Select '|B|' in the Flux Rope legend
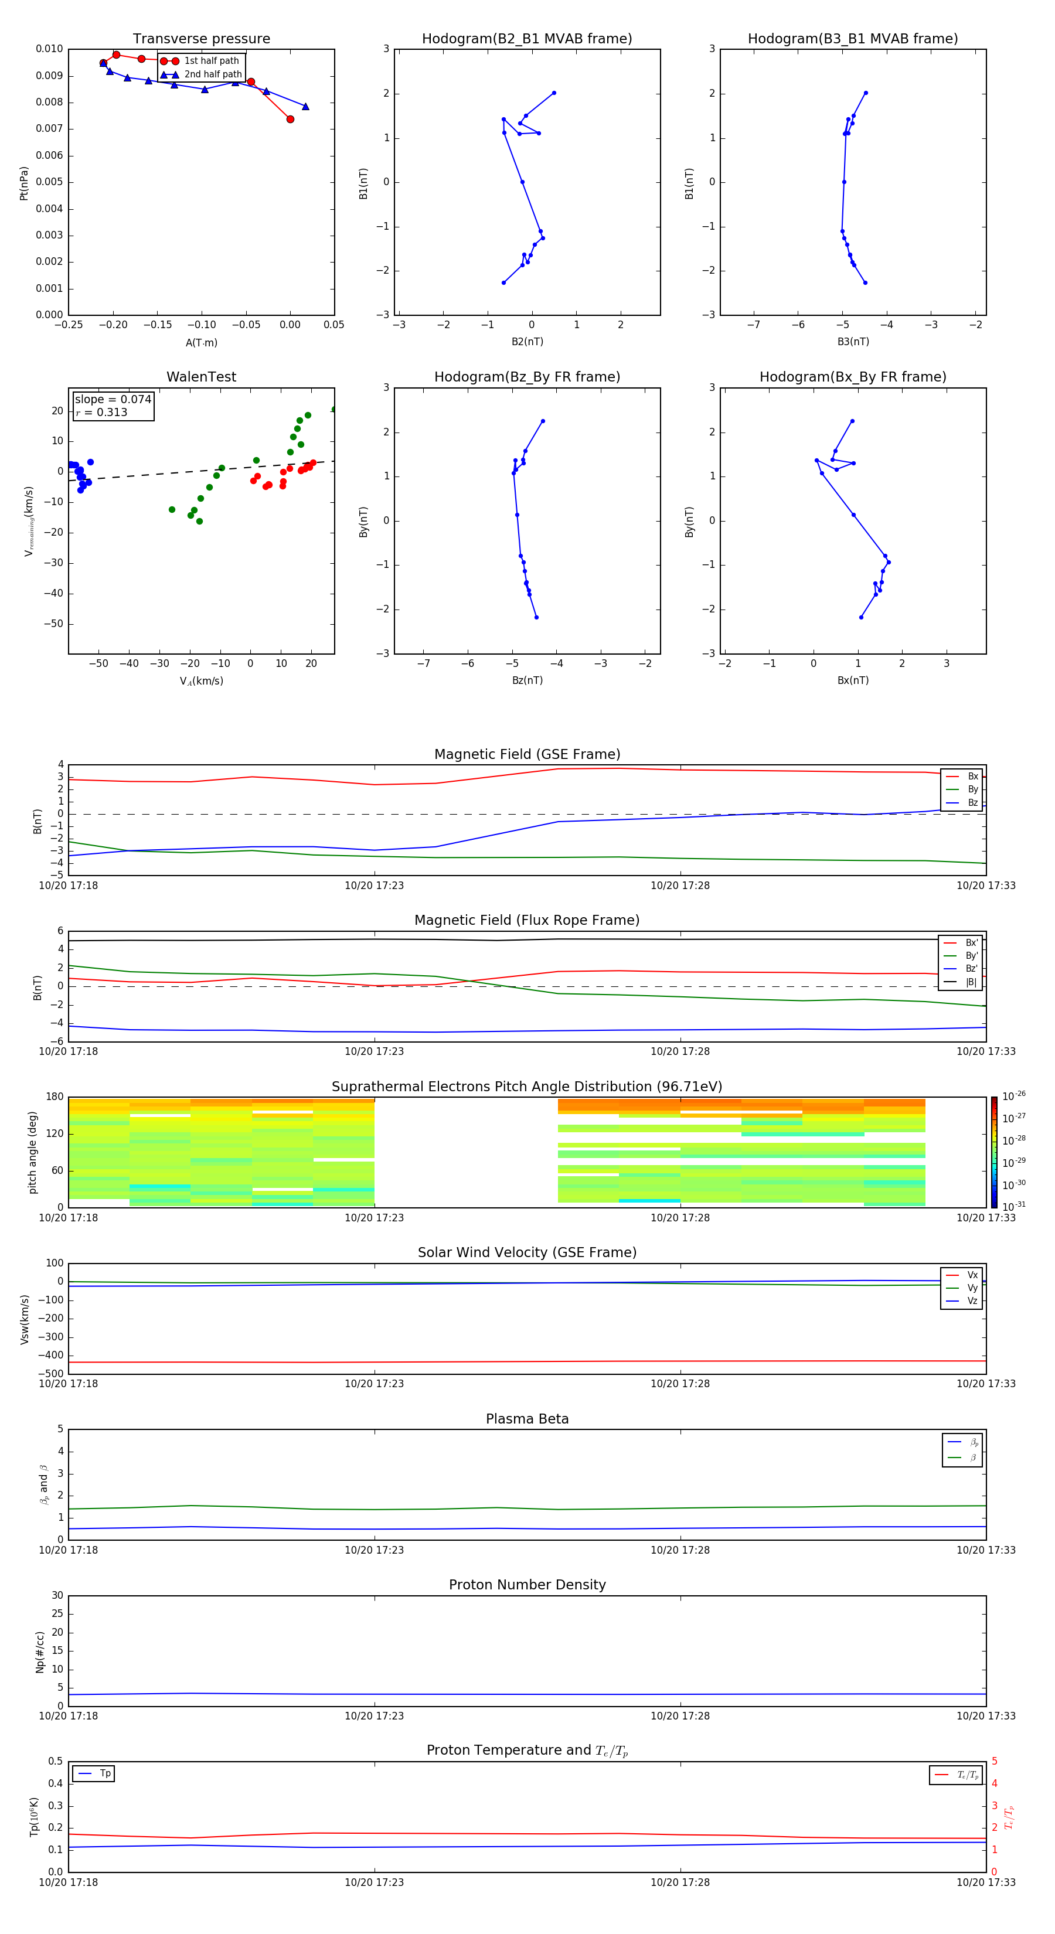 [961, 982]
